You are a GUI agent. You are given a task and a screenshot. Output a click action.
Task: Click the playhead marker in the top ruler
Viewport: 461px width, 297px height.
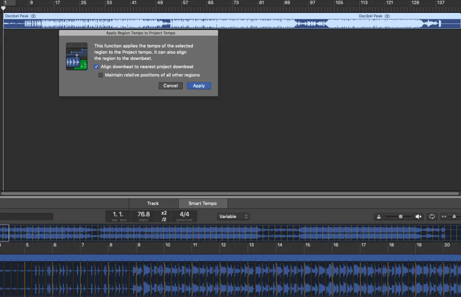click(3, 8)
